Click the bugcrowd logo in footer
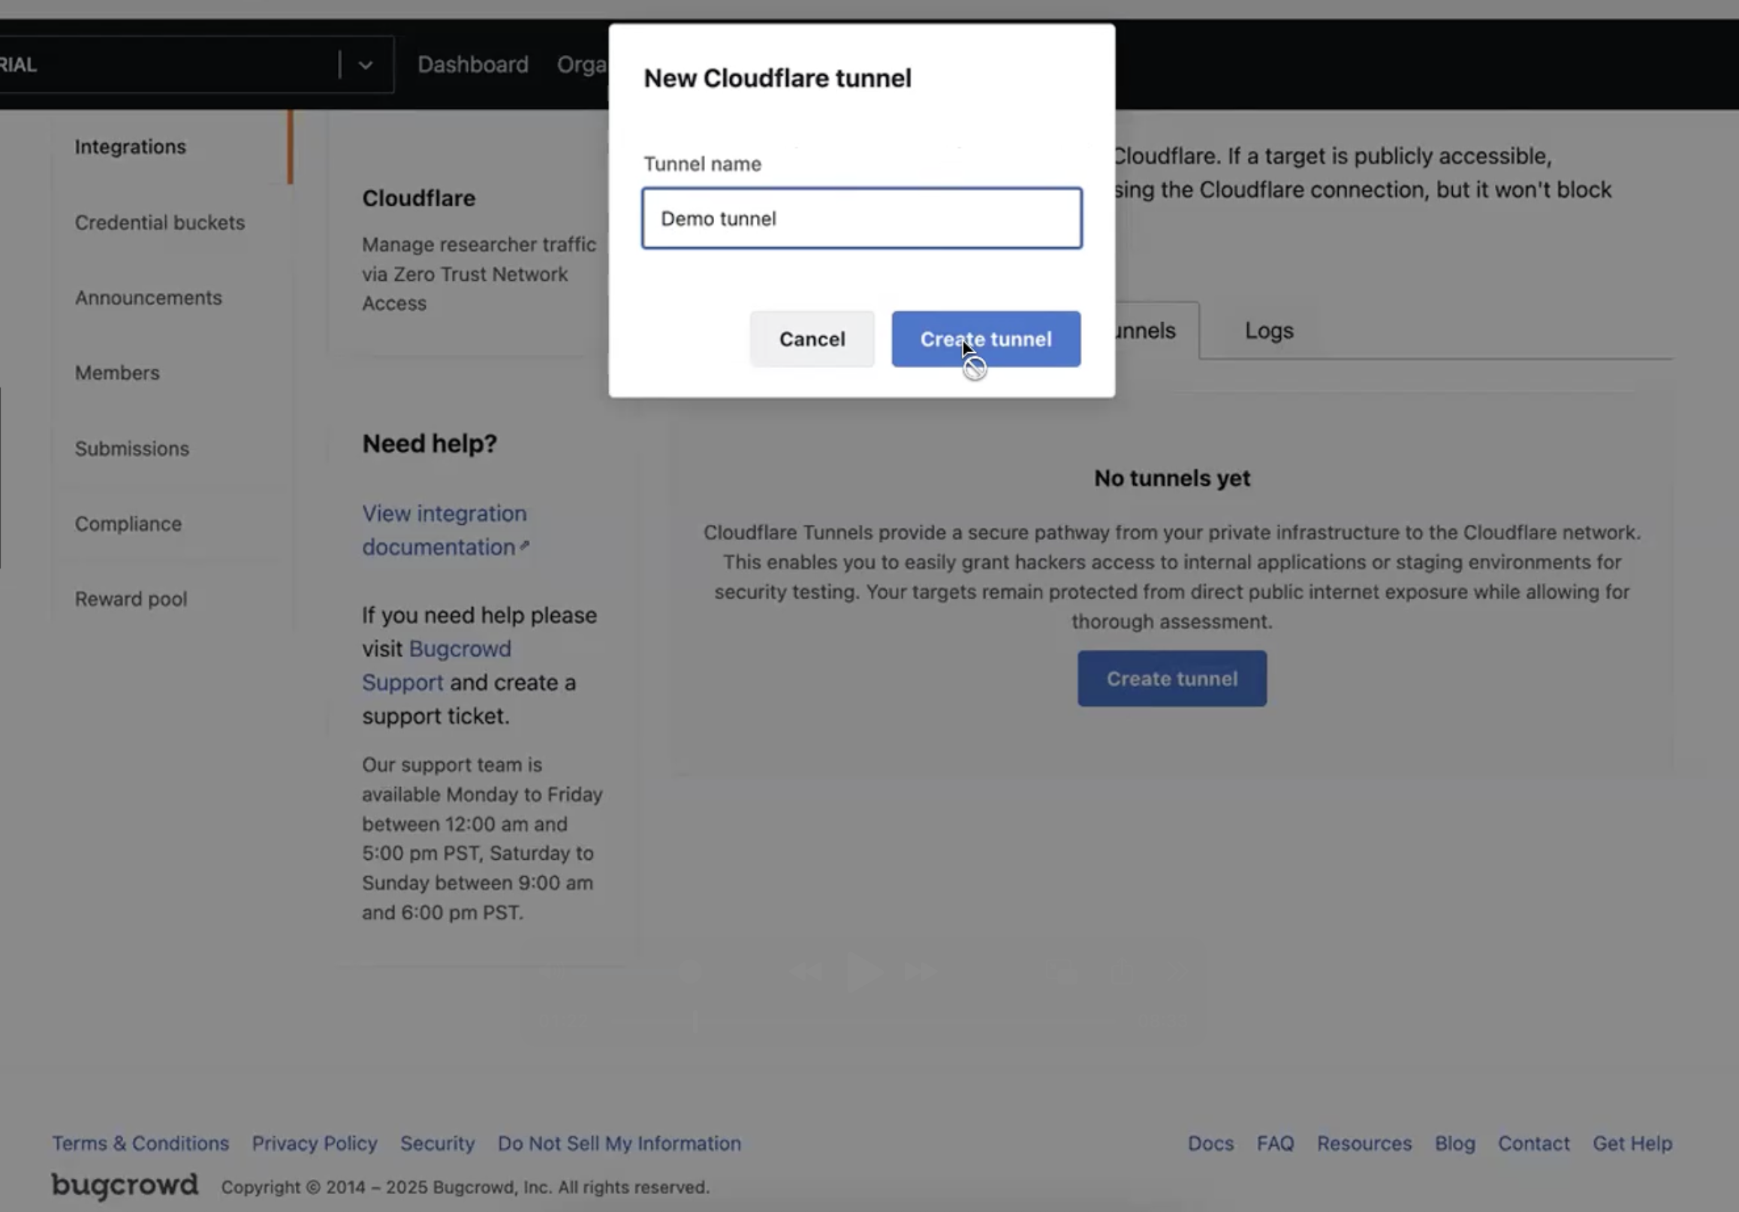The image size is (1739, 1212). click(125, 1185)
